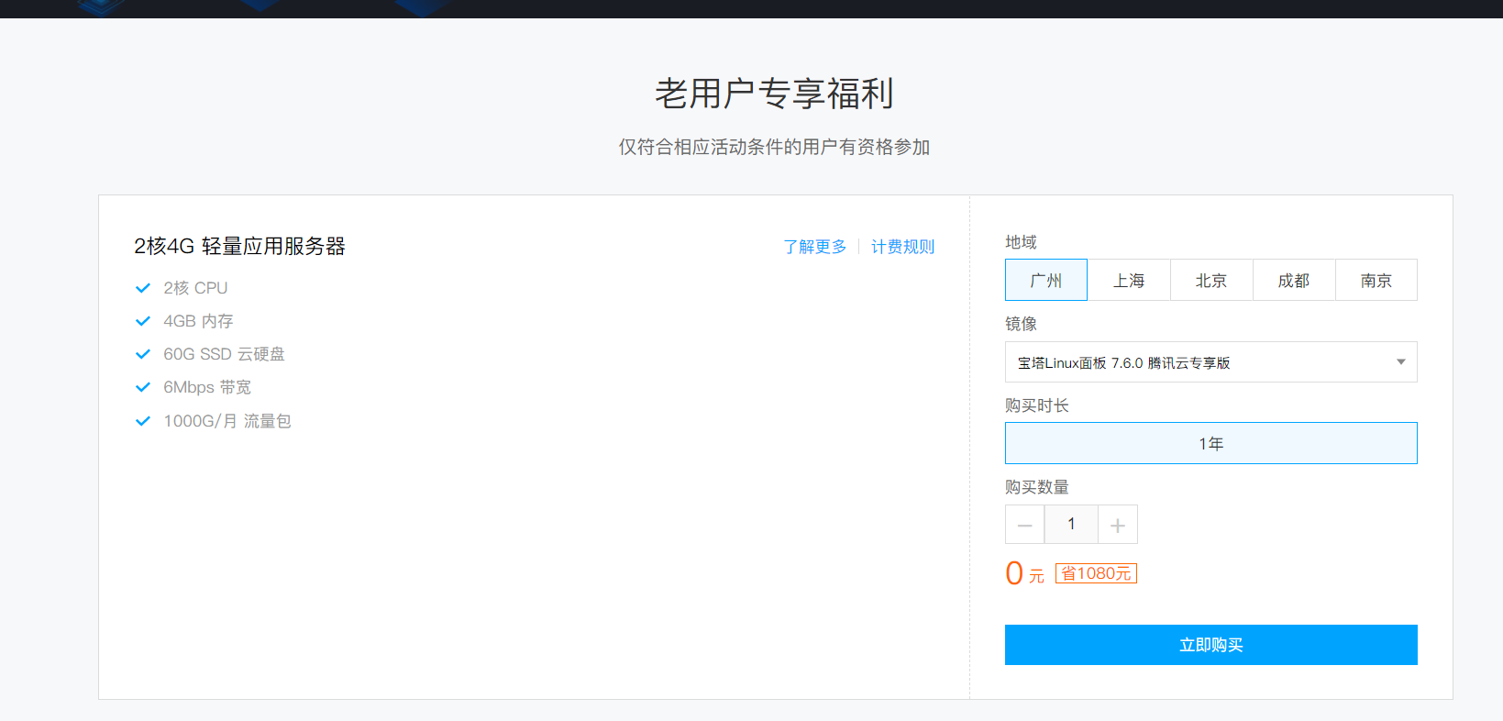Viewport: 1503px width, 721px height.
Task: Focus the purchase quantity input field
Action: [1071, 525]
